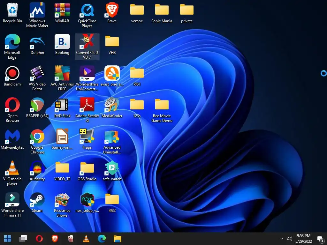Select the nox_setup installer icon

(87, 203)
